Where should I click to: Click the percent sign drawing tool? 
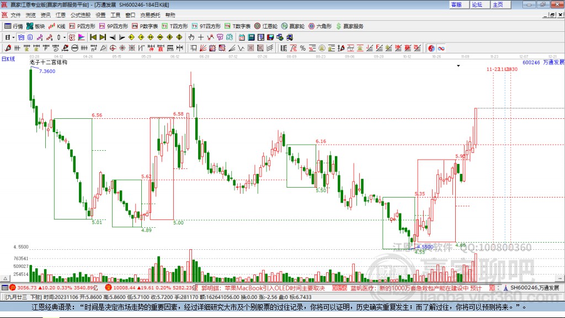click(303, 48)
